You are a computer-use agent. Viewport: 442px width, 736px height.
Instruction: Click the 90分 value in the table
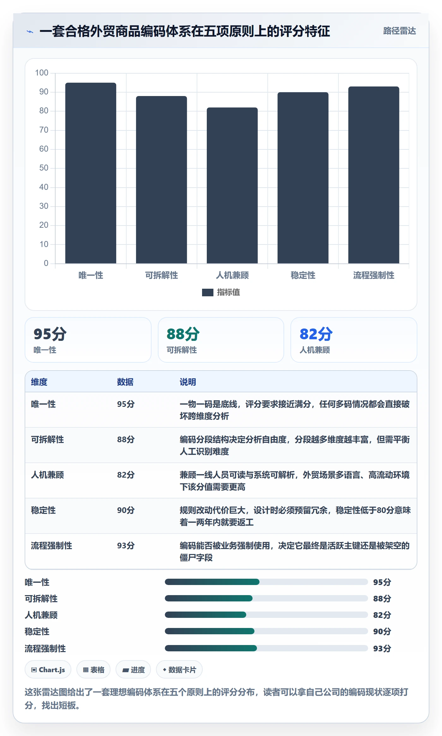(126, 510)
